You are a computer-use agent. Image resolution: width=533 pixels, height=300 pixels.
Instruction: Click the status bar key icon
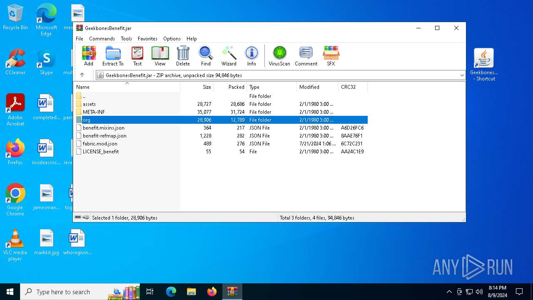pos(86,217)
